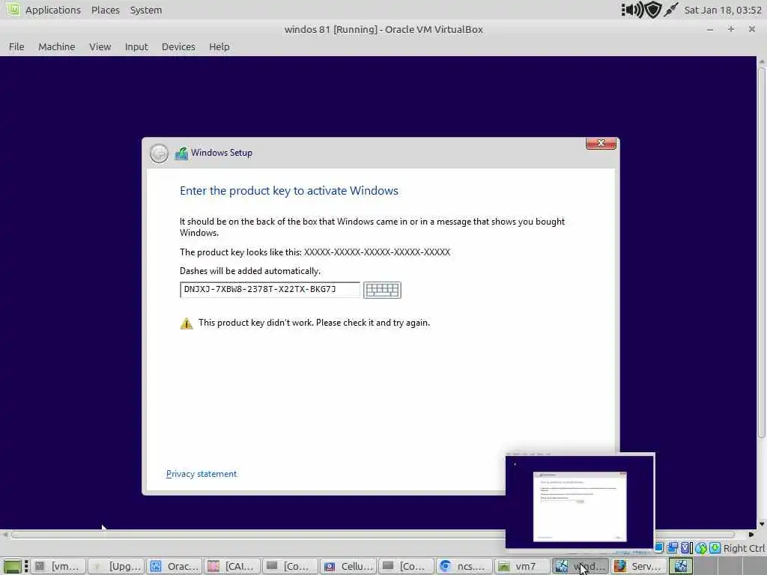The height and width of the screenshot is (575, 767).
Task: Click the show desktop button in bottom panel
Action: click(x=12, y=566)
